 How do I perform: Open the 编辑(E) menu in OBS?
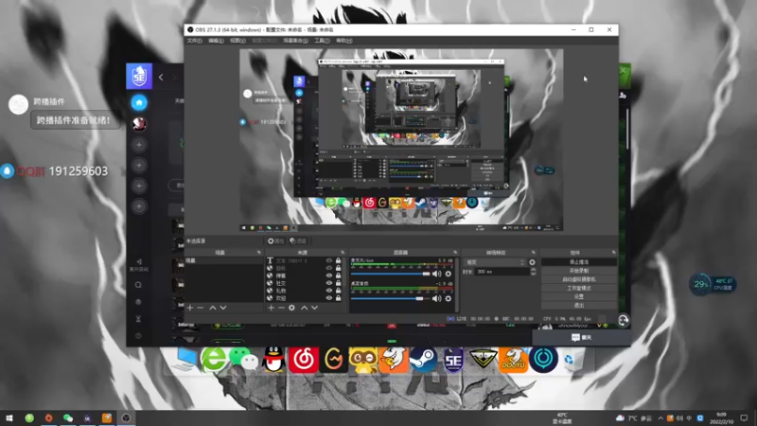[216, 41]
